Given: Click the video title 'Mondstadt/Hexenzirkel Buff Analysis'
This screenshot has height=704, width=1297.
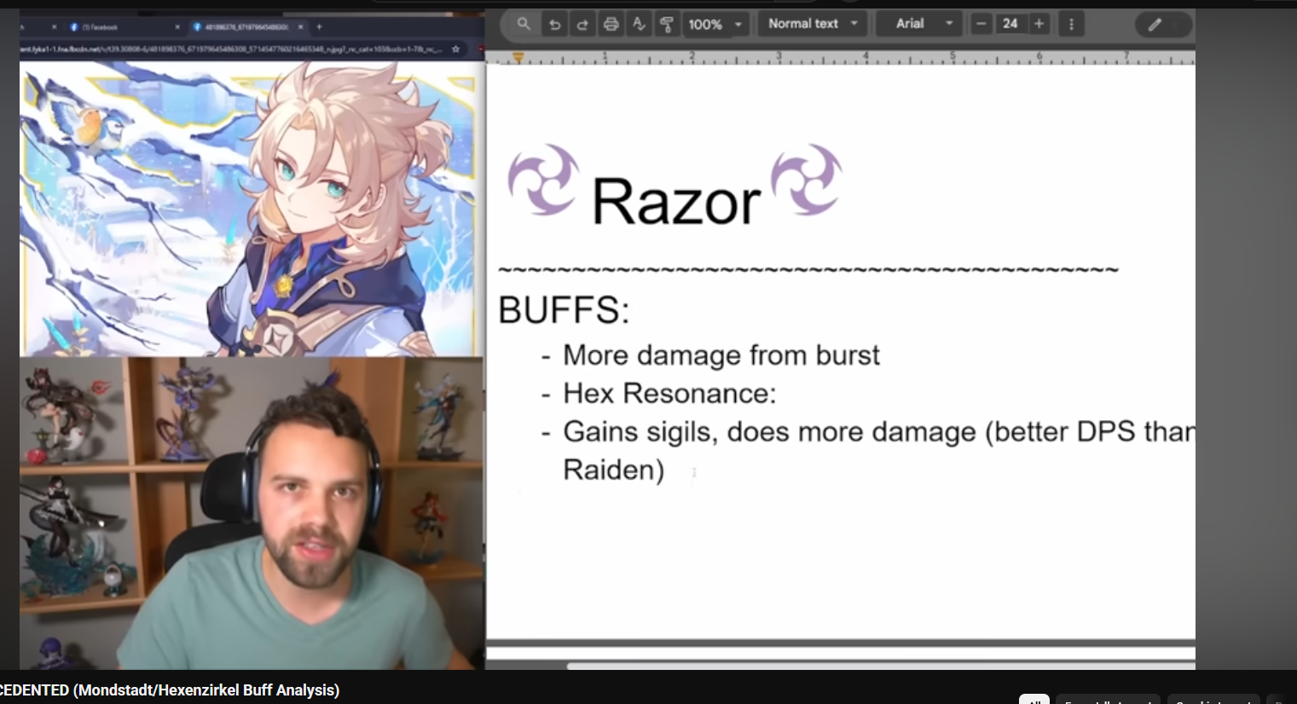Looking at the screenshot, I should [x=206, y=690].
